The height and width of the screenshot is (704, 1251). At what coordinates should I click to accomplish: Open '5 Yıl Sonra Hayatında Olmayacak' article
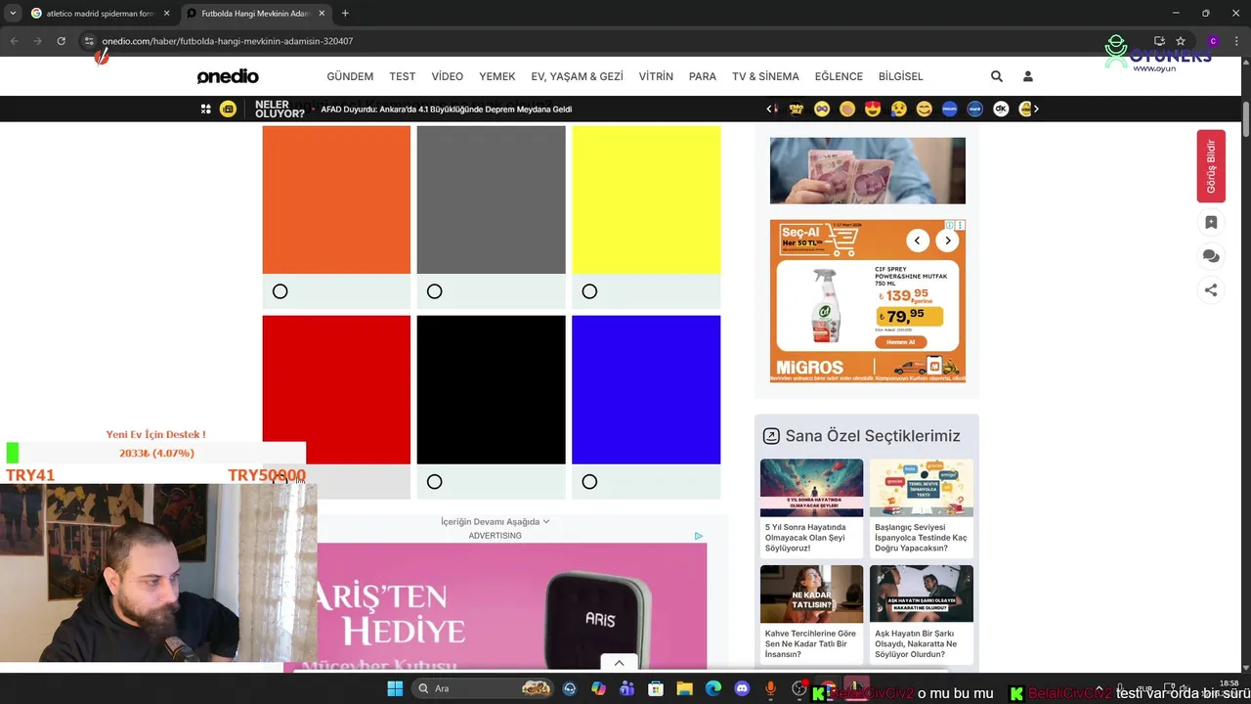[811, 506]
